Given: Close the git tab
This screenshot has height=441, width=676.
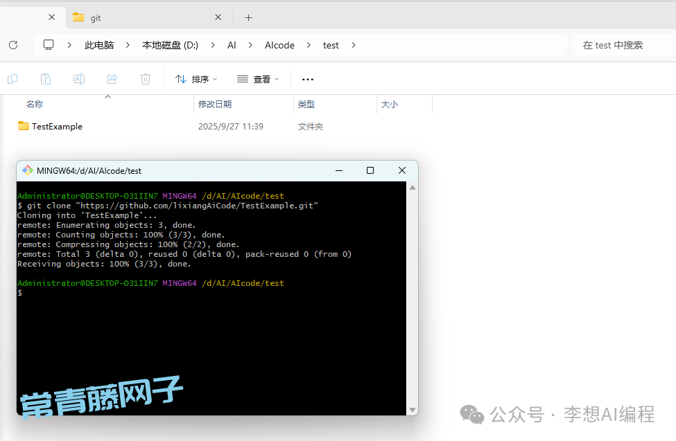Looking at the screenshot, I should point(218,17).
